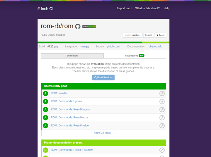The image size is (211, 157).
Task: Open the ROM::Commands::Result#error link
Action: 69,117
